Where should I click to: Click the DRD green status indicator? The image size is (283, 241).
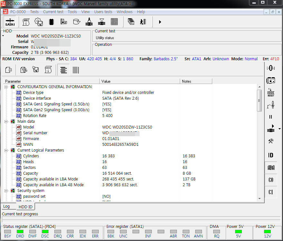(x=20, y=231)
